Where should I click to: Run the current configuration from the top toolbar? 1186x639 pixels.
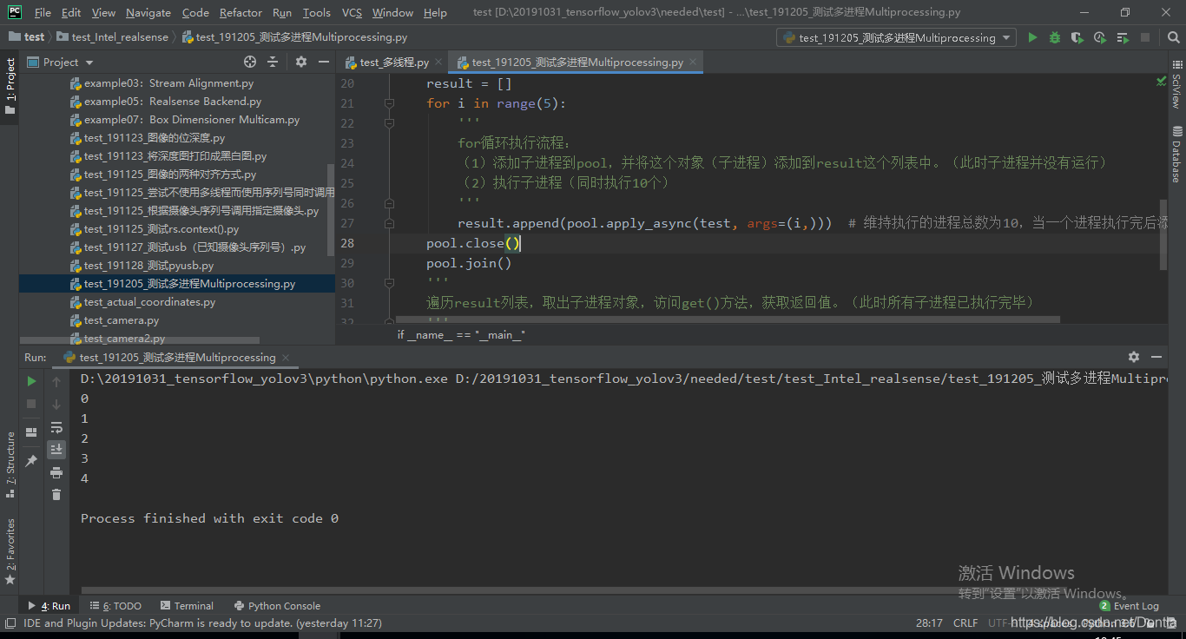coord(1032,37)
